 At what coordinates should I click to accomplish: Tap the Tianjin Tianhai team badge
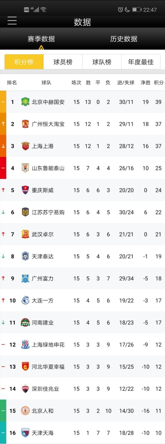tap(25, 433)
